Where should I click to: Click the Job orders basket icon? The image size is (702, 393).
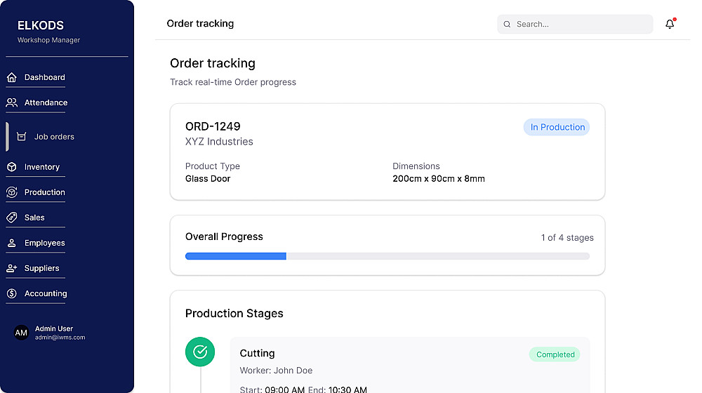(x=21, y=137)
